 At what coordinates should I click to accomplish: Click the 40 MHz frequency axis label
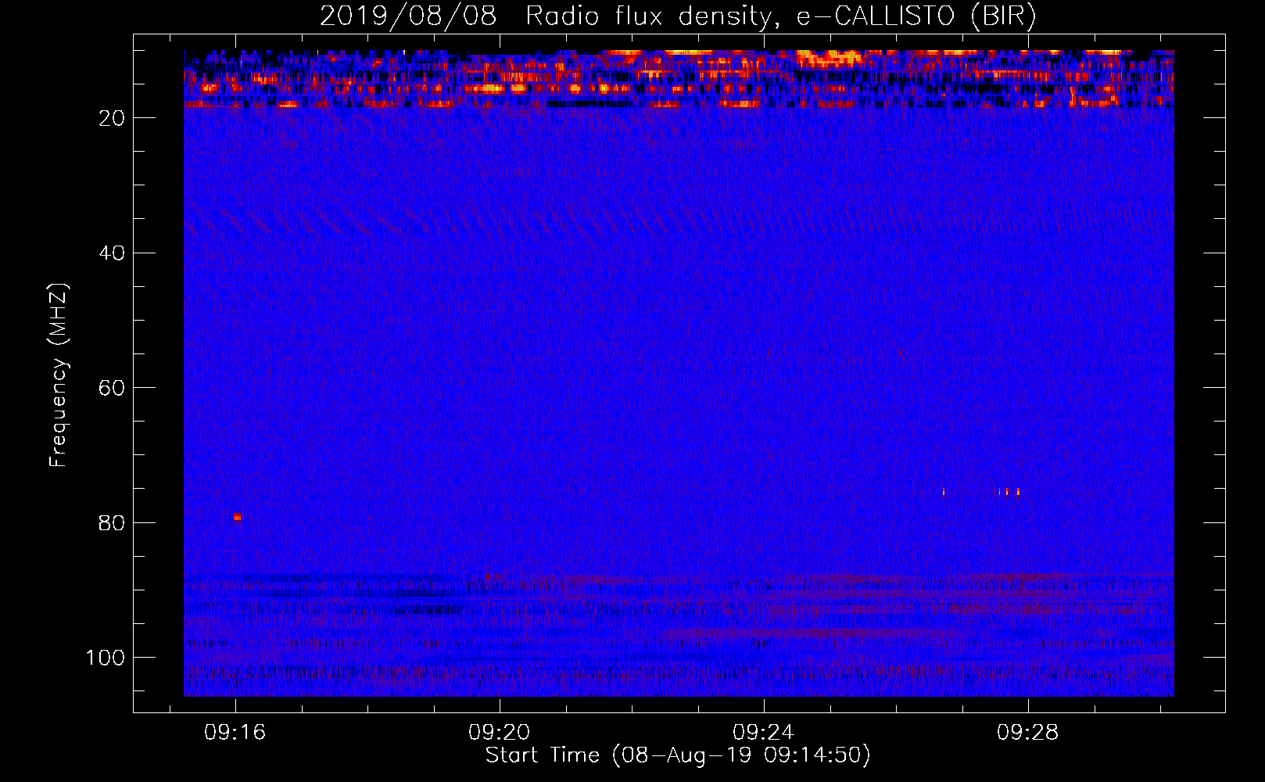tap(112, 253)
